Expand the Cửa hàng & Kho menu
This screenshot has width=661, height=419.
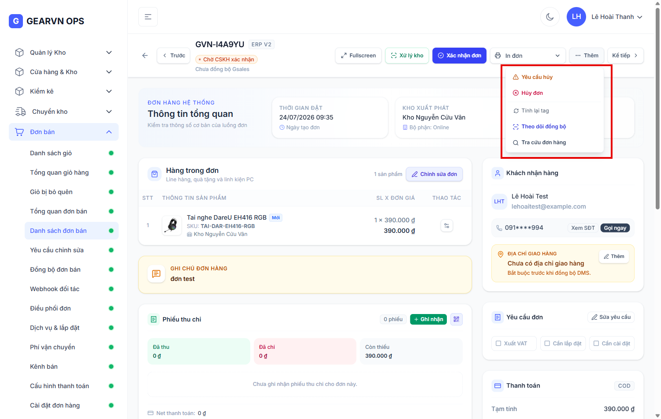109,72
